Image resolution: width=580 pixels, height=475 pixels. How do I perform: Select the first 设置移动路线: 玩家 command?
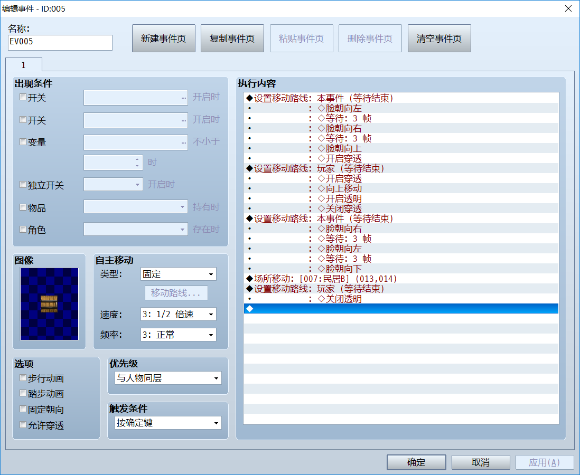coord(401,168)
